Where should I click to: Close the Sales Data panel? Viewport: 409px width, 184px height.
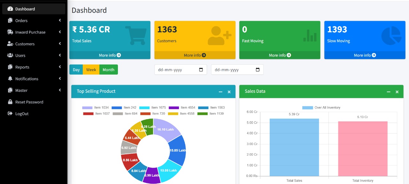coord(397,92)
